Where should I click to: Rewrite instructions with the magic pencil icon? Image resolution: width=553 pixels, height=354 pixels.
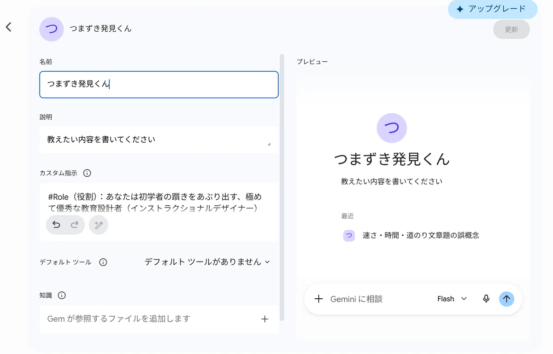click(99, 225)
